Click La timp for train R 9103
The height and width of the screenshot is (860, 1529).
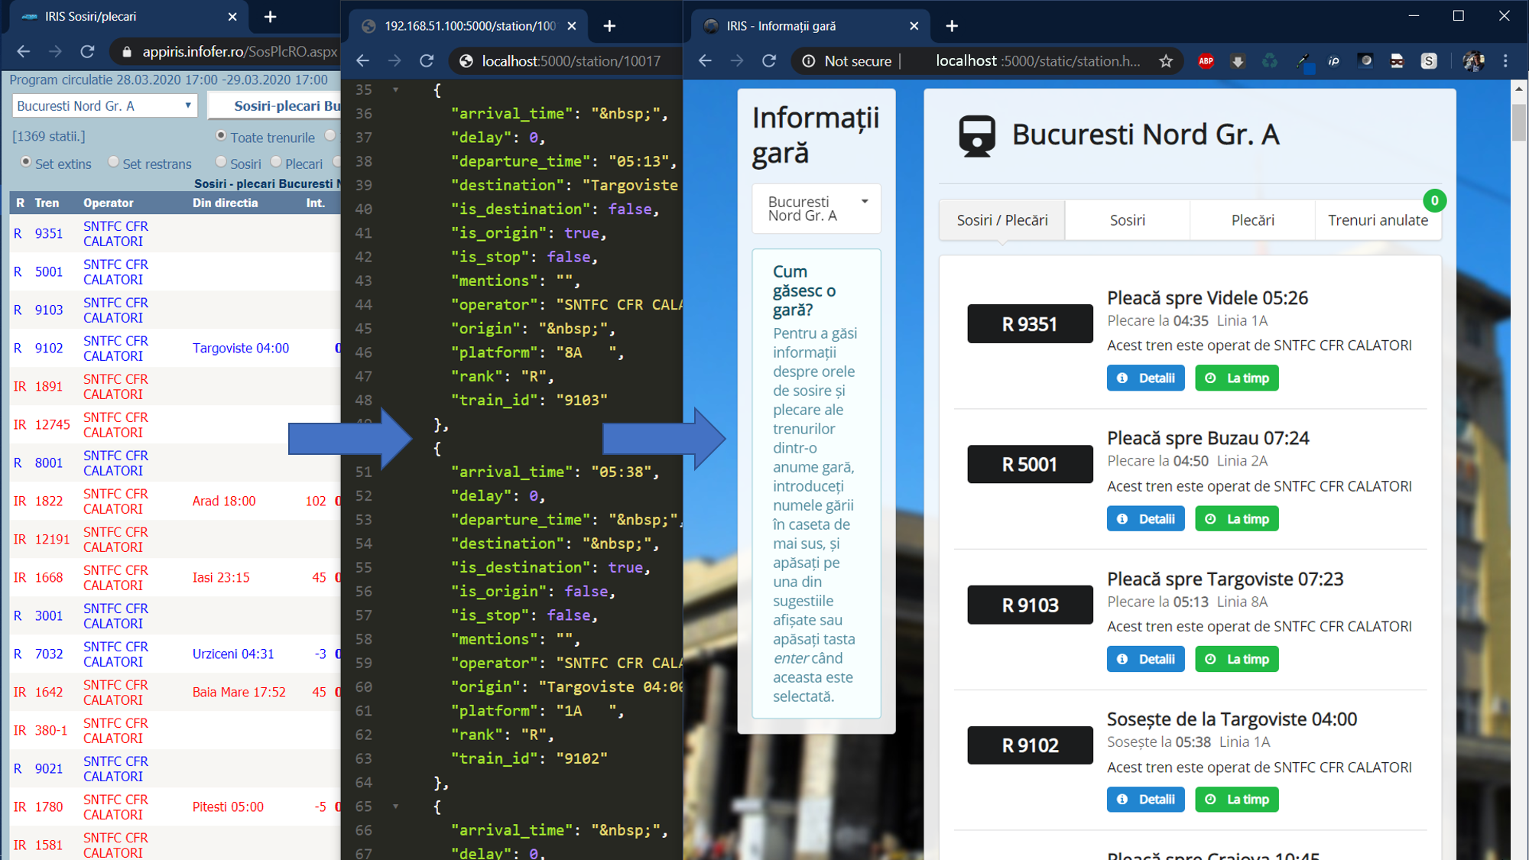(x=1236, y=659)
